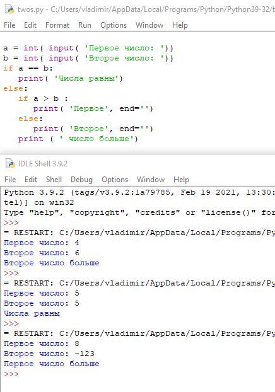Open the editor Help menu
The image size is (275, 392).
coord(180,25)
